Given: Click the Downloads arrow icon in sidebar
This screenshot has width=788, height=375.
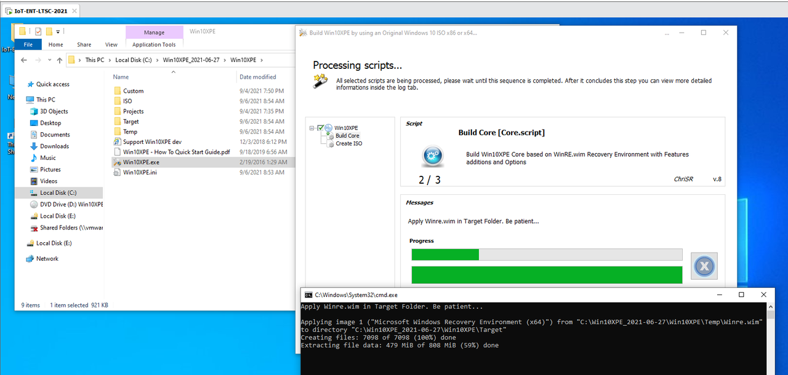Looking at the screenshot, I should click(34, 146).
